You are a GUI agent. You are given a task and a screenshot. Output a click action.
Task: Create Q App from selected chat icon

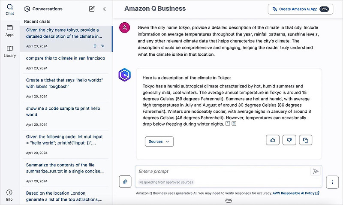coord(102,45)
